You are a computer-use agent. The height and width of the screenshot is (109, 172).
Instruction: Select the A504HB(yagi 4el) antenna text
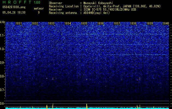coord(97,13)
